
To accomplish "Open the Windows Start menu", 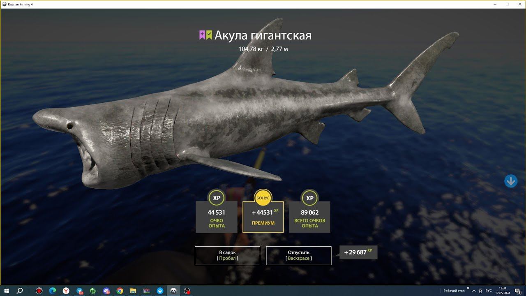I will pos(7,291).
